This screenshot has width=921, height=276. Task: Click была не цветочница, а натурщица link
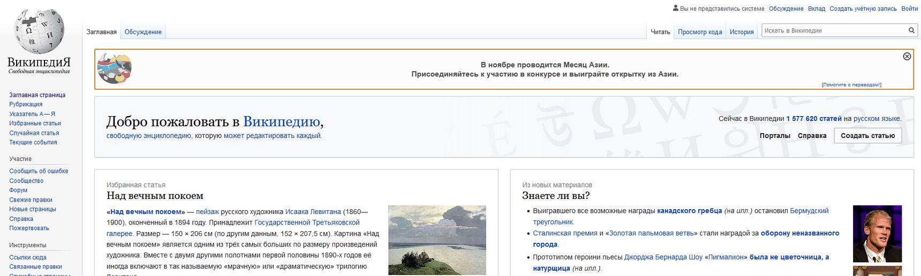(789, 257)
